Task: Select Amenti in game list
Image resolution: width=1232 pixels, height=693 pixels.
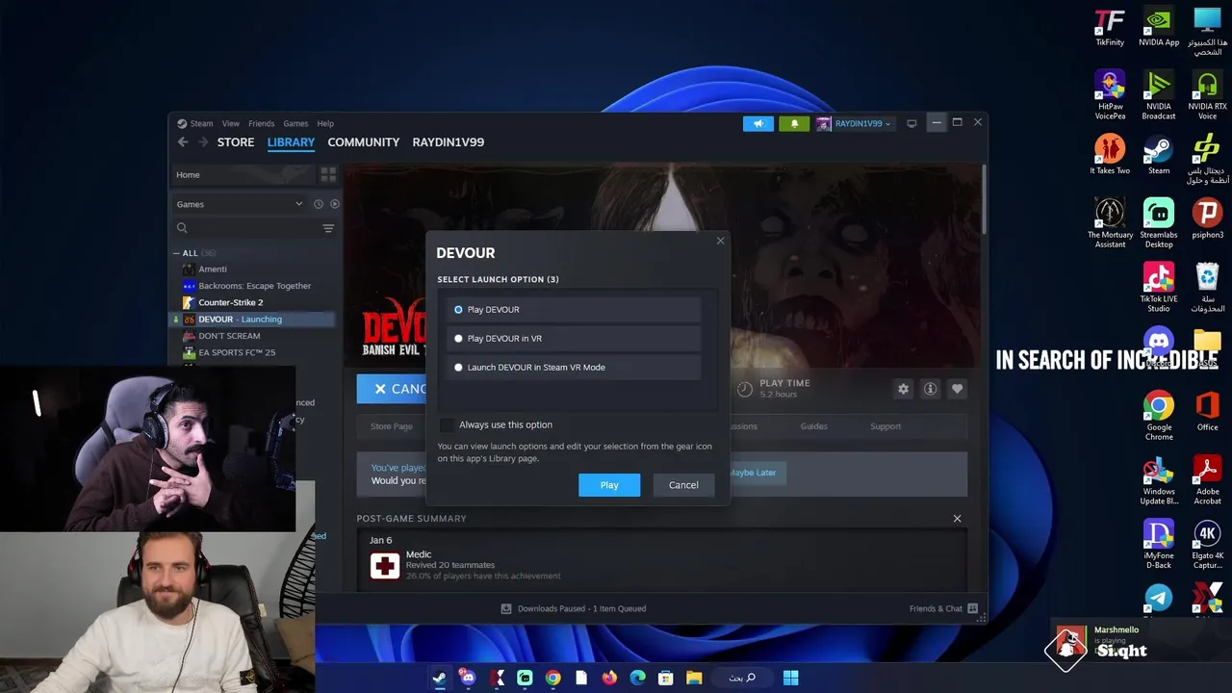Action: pyautogui.click(x=213, y=269)
